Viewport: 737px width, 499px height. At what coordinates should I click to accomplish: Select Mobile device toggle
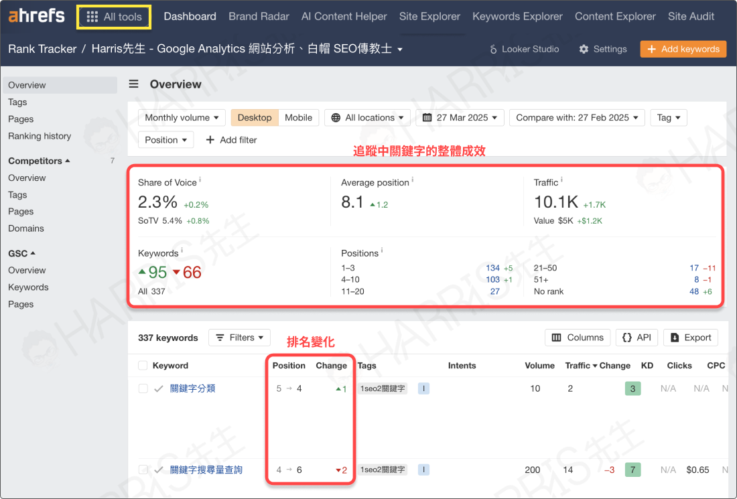[x=298, y=117]
